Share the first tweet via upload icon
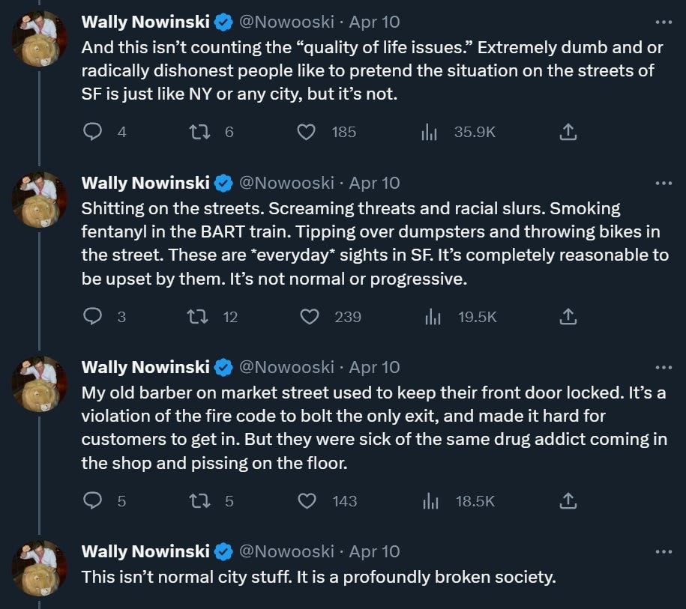Screen dimensions: 686x609 568,132
